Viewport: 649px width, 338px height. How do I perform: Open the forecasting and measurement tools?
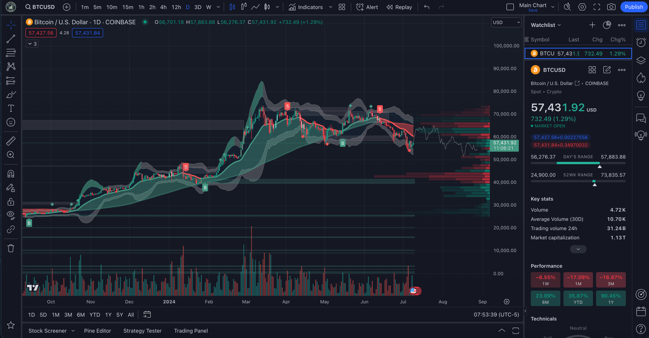(11, 80)
